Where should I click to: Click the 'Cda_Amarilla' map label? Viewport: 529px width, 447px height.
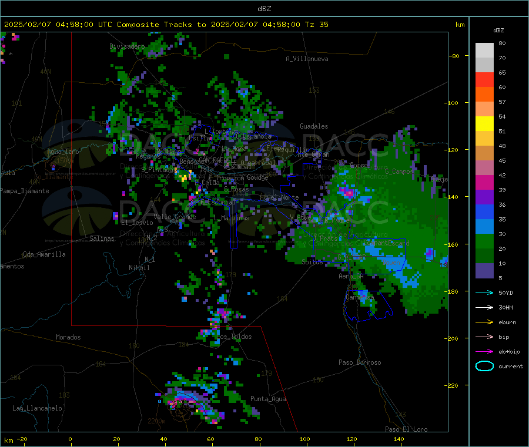(44, 254)
